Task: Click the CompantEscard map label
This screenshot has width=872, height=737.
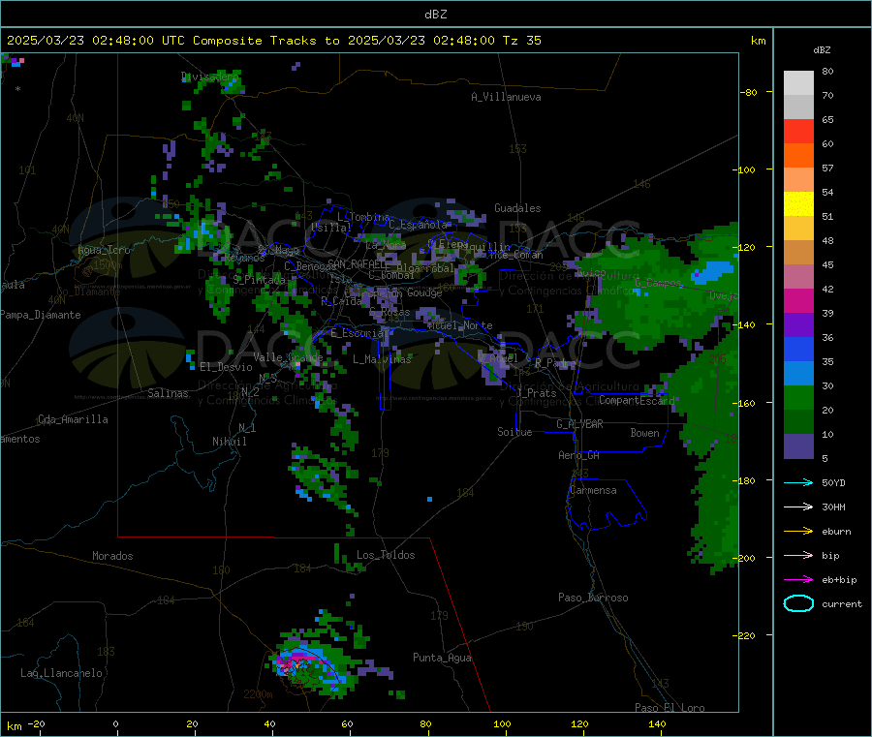Action: [637, 401]
